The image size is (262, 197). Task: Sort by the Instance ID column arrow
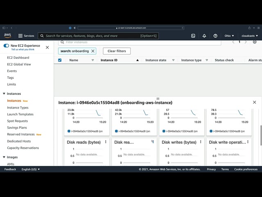coord(138,60)
